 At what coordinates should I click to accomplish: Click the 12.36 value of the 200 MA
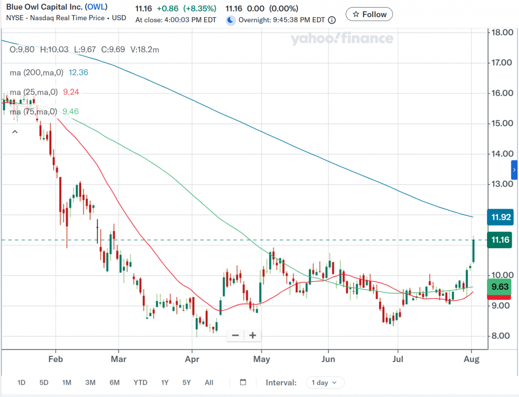[79, 72]
